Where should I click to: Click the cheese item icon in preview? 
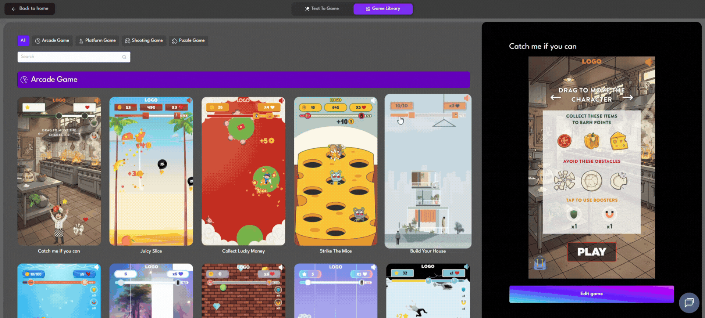pyautogui.click(x=619, y=141)
